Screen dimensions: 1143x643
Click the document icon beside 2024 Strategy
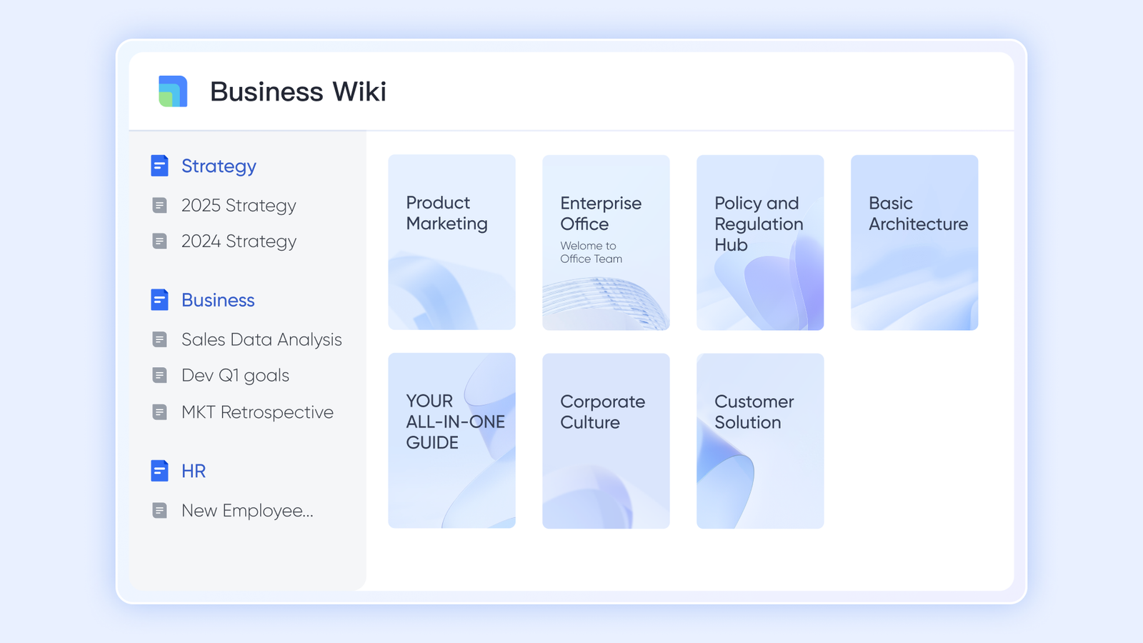(159, 241)
